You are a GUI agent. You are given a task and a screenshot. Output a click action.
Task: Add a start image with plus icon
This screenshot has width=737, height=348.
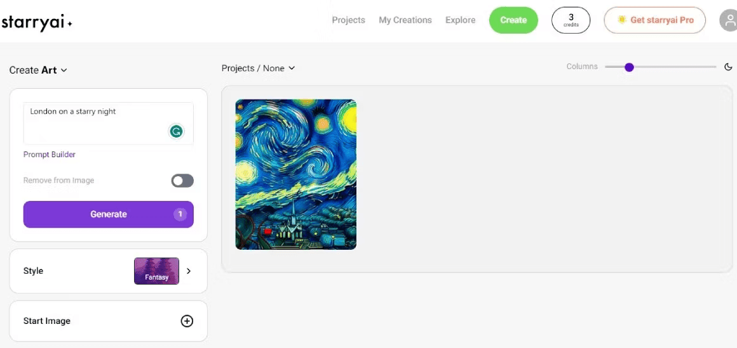187,321
